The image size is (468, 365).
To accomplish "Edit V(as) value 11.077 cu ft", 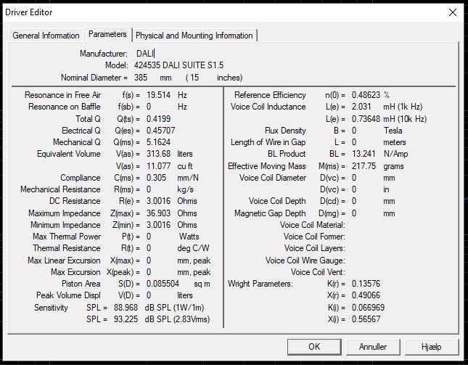I will point(158,166).
